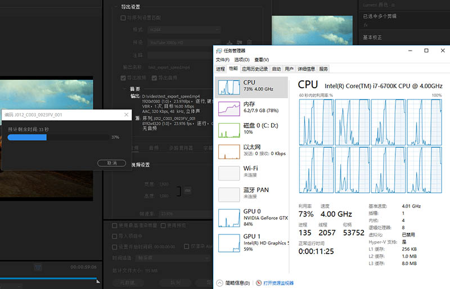
Task: Click metadata (元数据) button
Action: pos(128,283)
